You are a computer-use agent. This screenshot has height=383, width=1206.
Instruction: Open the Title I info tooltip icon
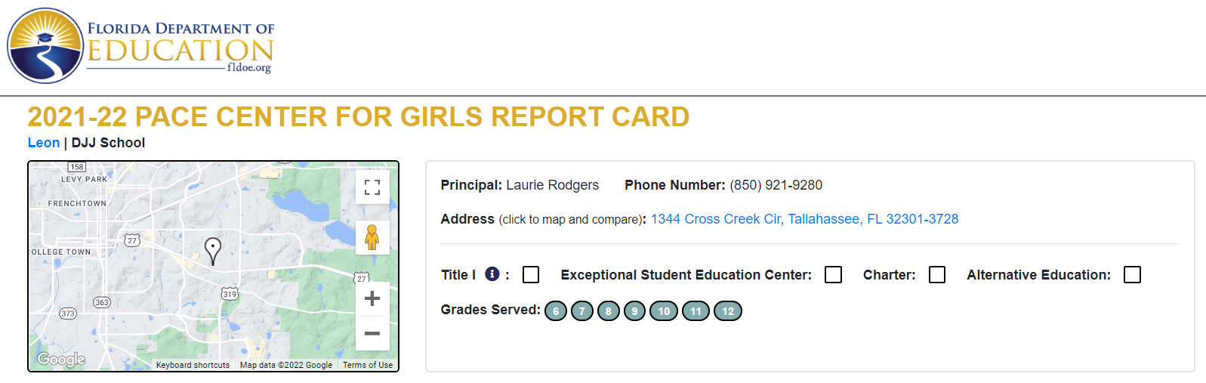[492, 274]
